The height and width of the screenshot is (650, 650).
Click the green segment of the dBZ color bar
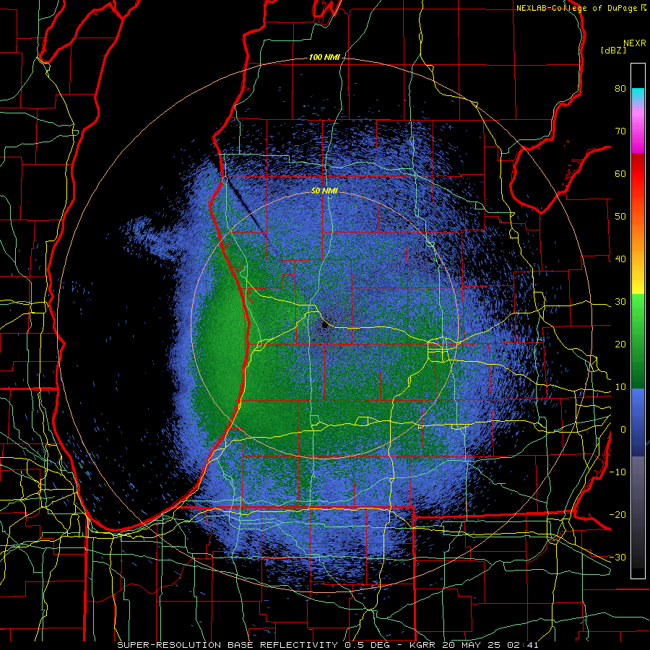pyautogui.click(x=638, y=341)
